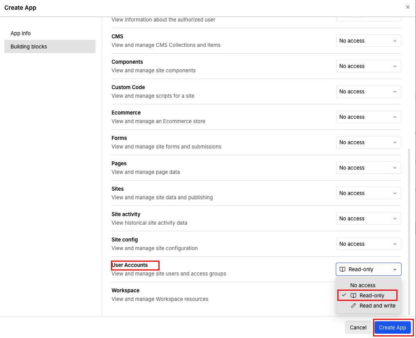This screenshot has width=416, height=338.
Task: Click the open-book icon beside Read-only option
Action: pyautogui.click(x=353, y=295)
